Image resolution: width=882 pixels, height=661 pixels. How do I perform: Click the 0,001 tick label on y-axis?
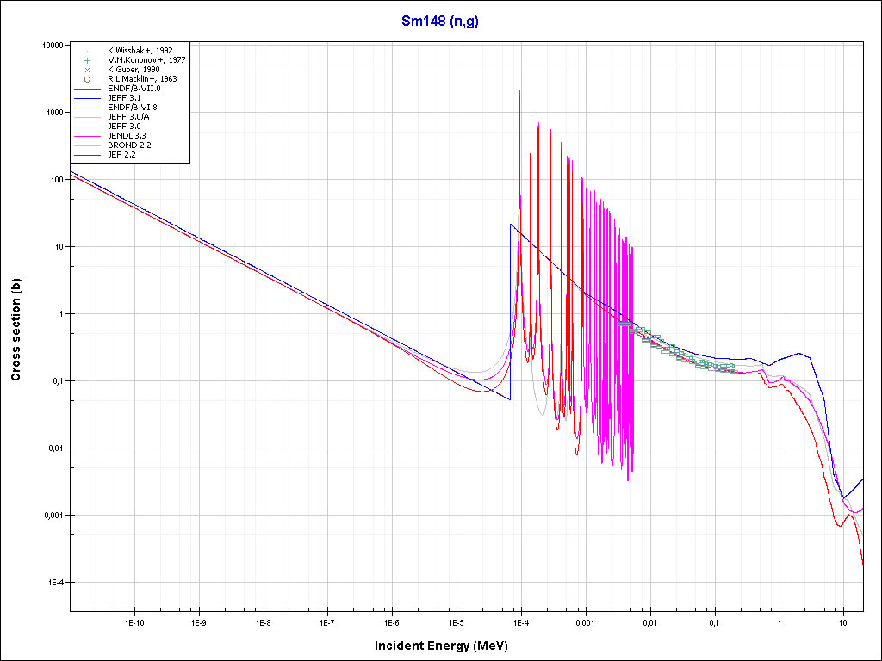(53, 516)
